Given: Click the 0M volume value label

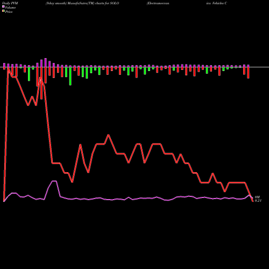Looking at the screenshot, I should tap(257, 197).
